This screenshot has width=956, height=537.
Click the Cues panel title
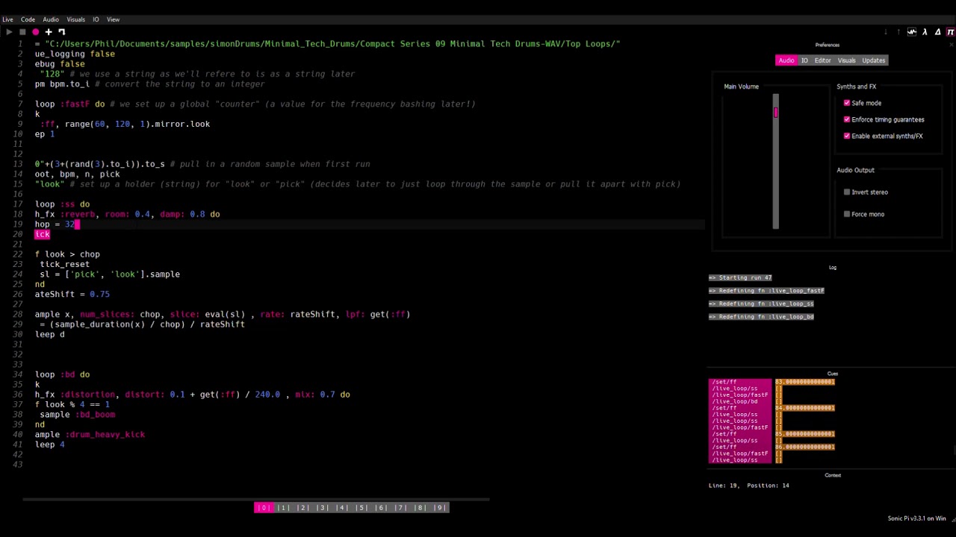point(832,374)
